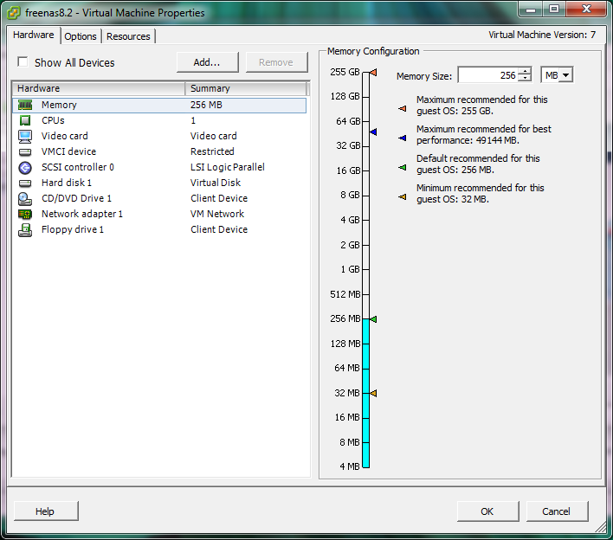Select the 'Memory' hardware row
Image resolution: width=613 pixels, height=540 pixels.
[159, 105]
